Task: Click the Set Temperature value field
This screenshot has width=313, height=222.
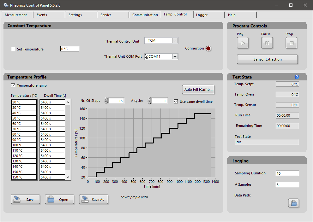Action: (70, 49)
